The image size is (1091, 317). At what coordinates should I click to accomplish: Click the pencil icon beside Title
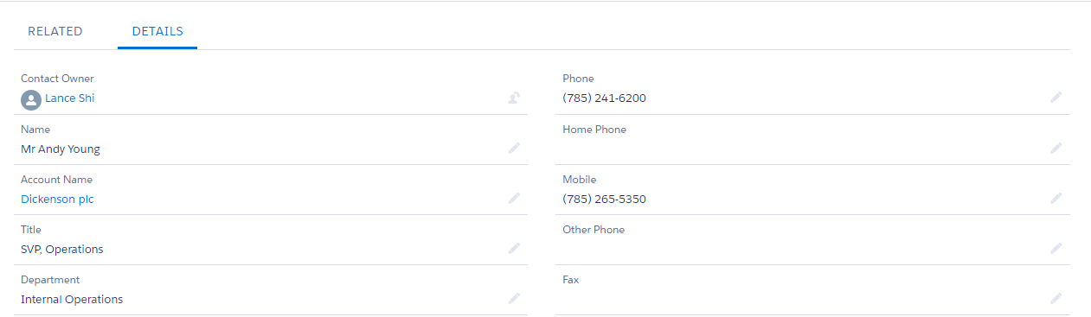coord(514,249)
